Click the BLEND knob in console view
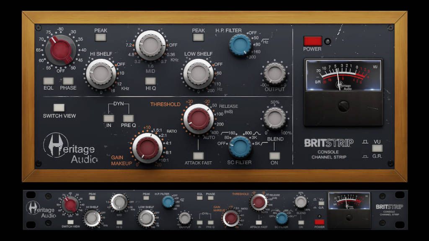The height and width of the screenshot is (241, 429). coord(274,118)
